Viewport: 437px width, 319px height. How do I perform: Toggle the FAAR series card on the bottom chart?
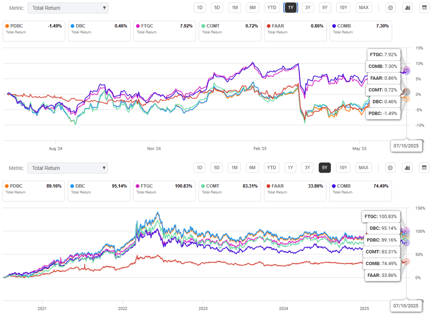click(295, 189)
